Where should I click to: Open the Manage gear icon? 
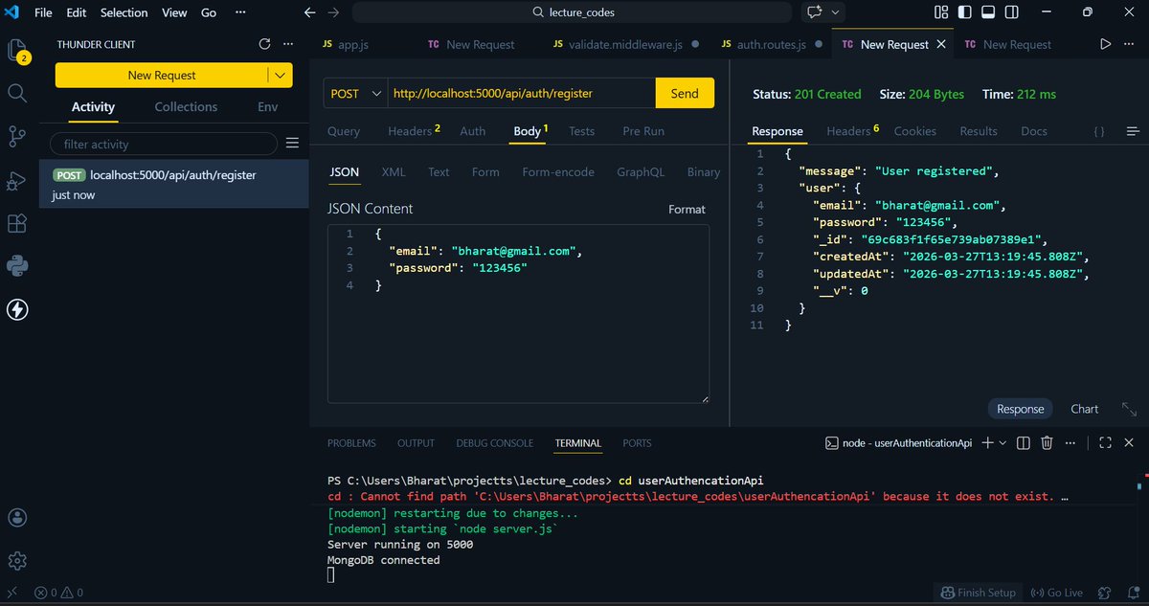(16, 561)
